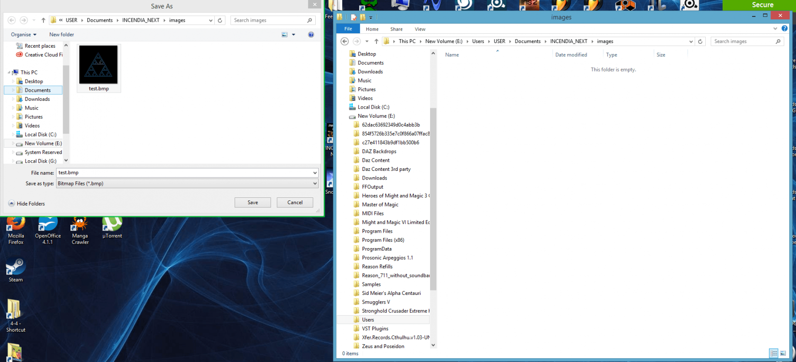This screenshot has width=796, height=362.
Task: Open Help icon in Save As dialog
Action: (311, 35)
